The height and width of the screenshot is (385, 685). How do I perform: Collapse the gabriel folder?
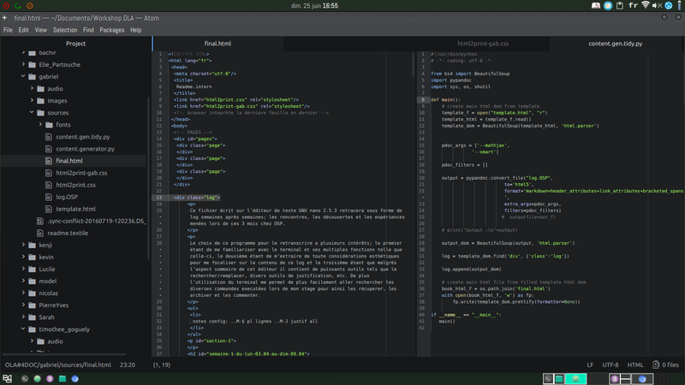tap(23, 76)
